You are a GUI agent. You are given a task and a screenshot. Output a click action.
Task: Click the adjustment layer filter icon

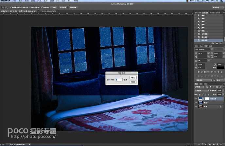(211, 87)
